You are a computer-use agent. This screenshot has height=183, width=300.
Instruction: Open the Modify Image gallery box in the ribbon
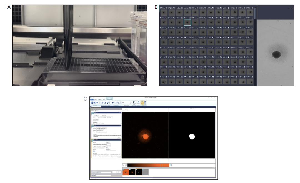coord(126,103)
